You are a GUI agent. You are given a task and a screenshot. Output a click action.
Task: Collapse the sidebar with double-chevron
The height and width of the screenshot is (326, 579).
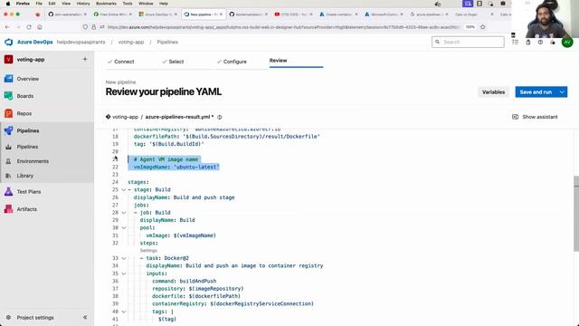(x=85, y=318)
